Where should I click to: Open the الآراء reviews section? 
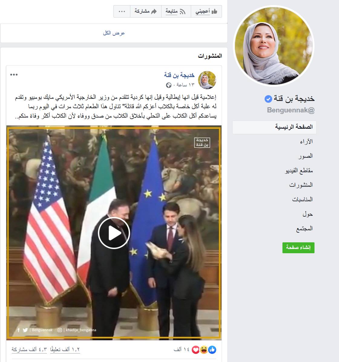pos(306,141)
